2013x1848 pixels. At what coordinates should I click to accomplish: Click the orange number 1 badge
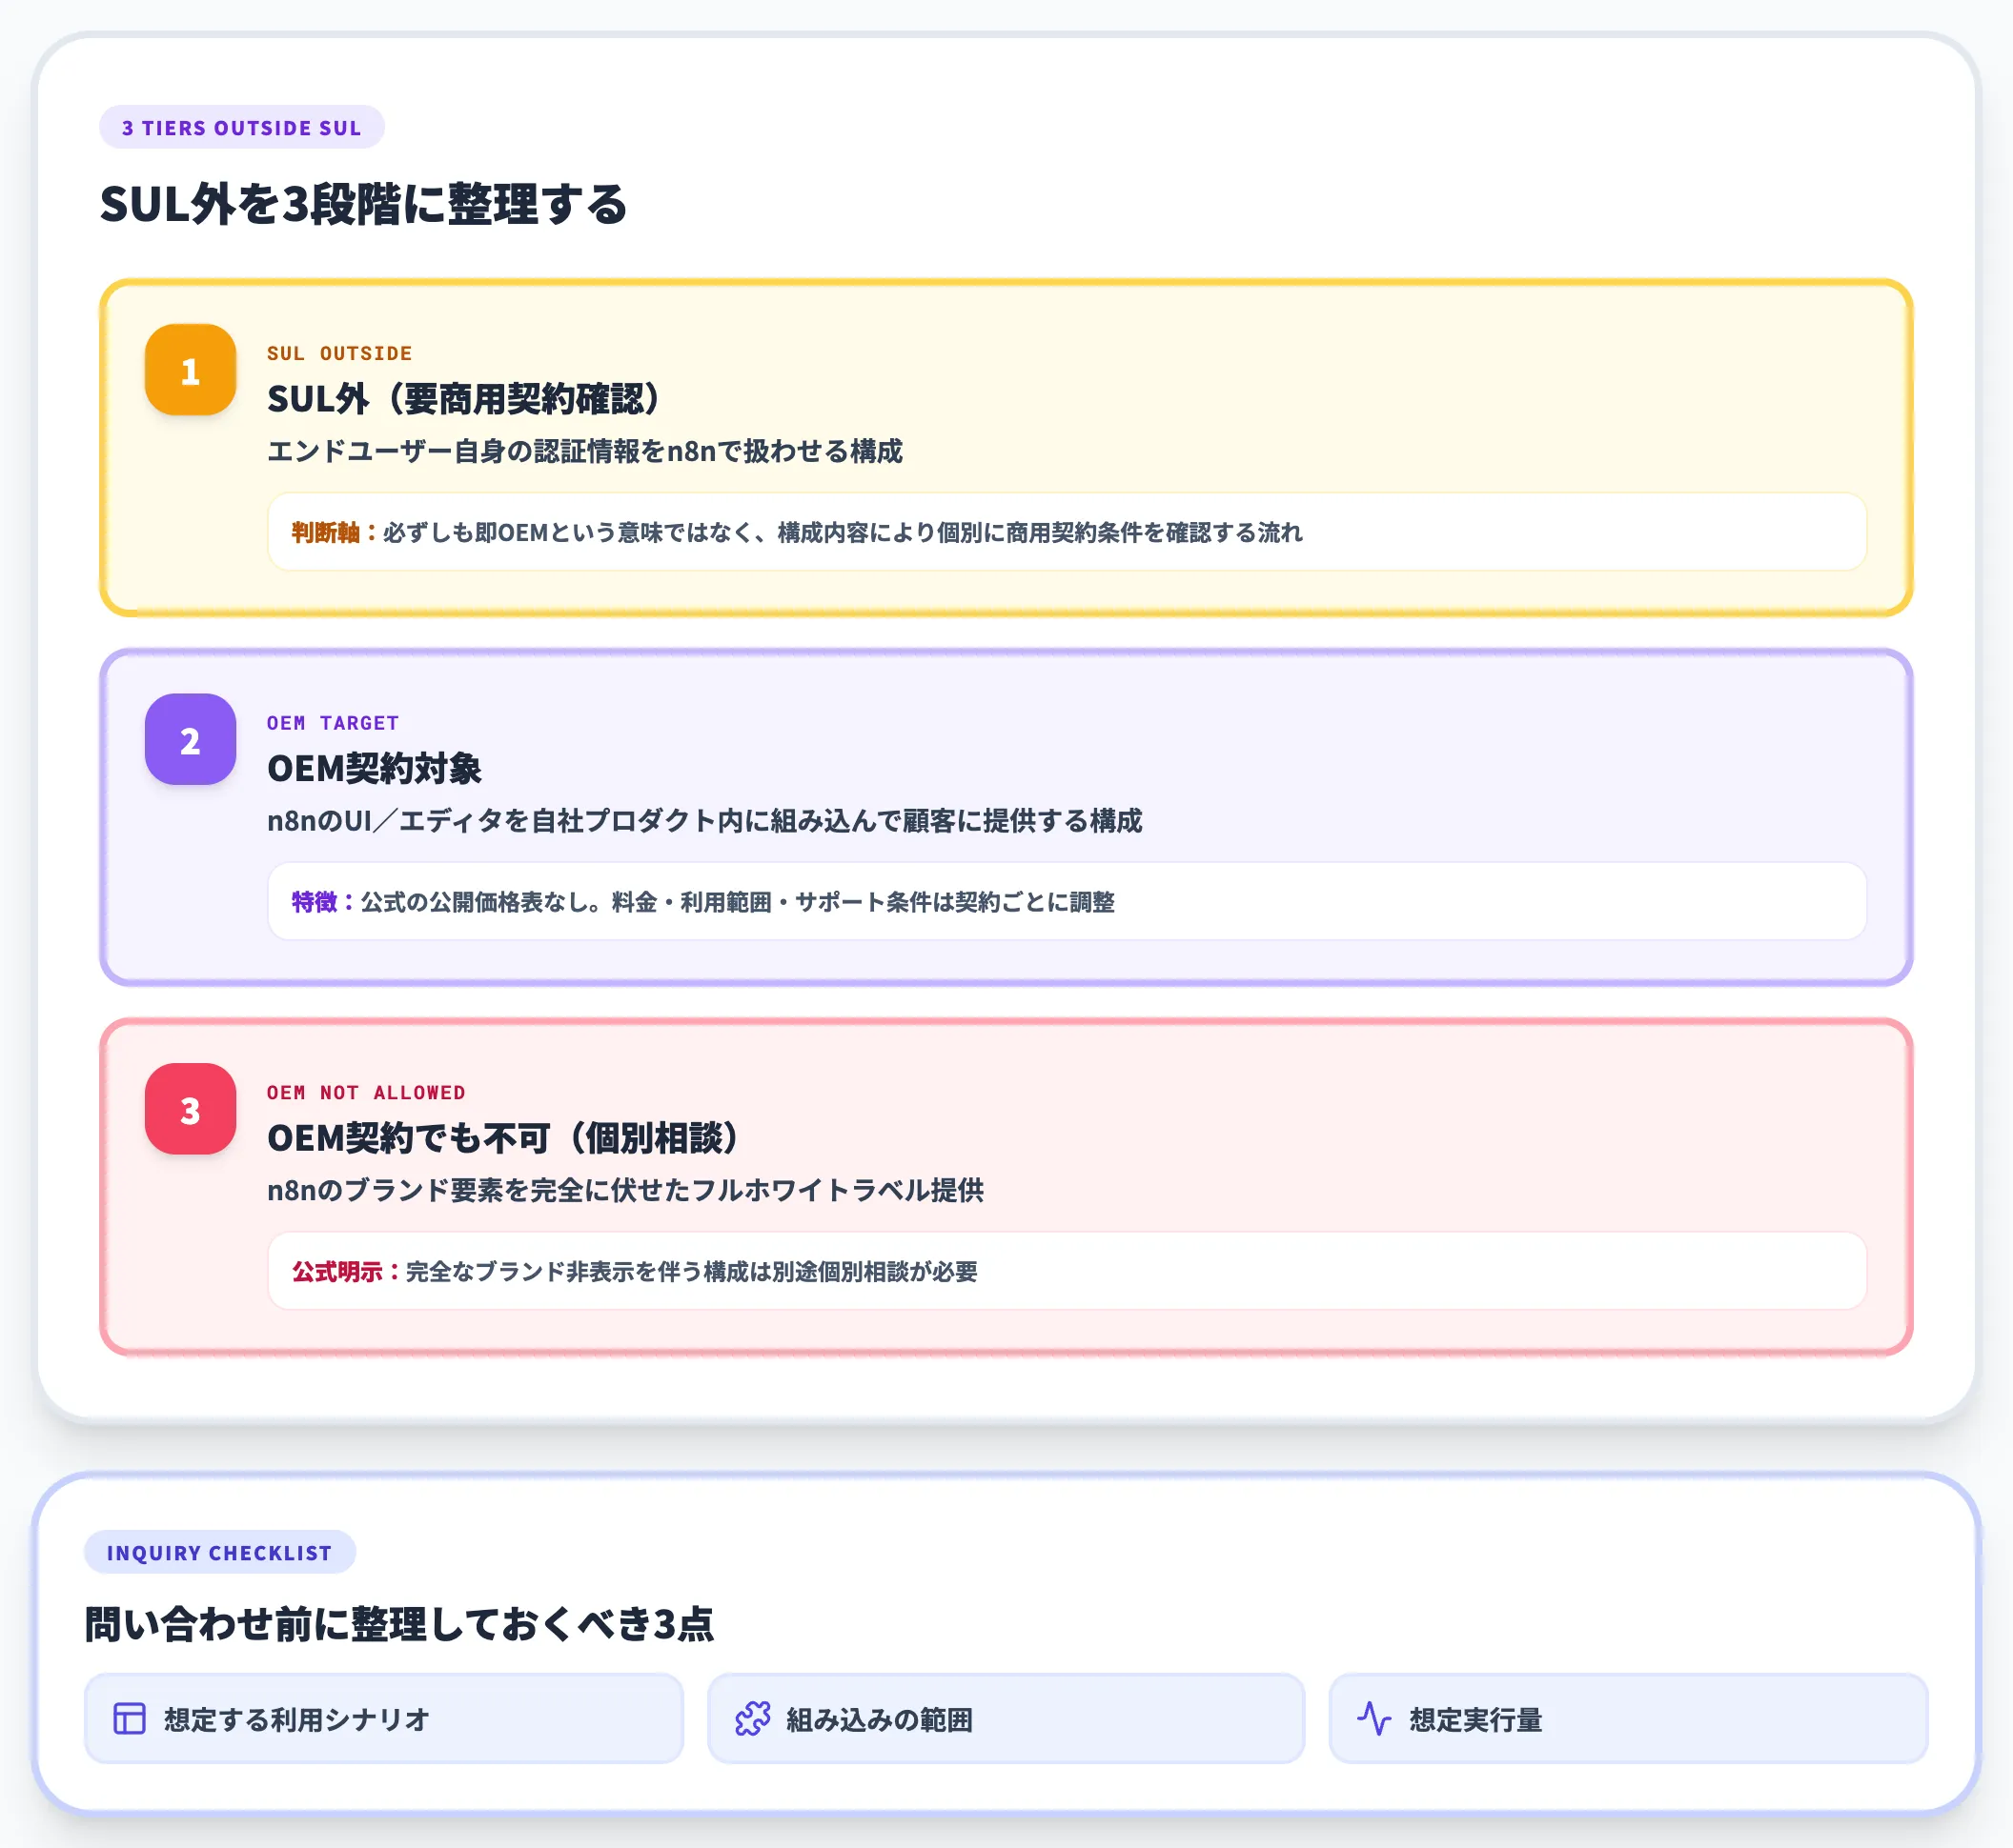190,370
